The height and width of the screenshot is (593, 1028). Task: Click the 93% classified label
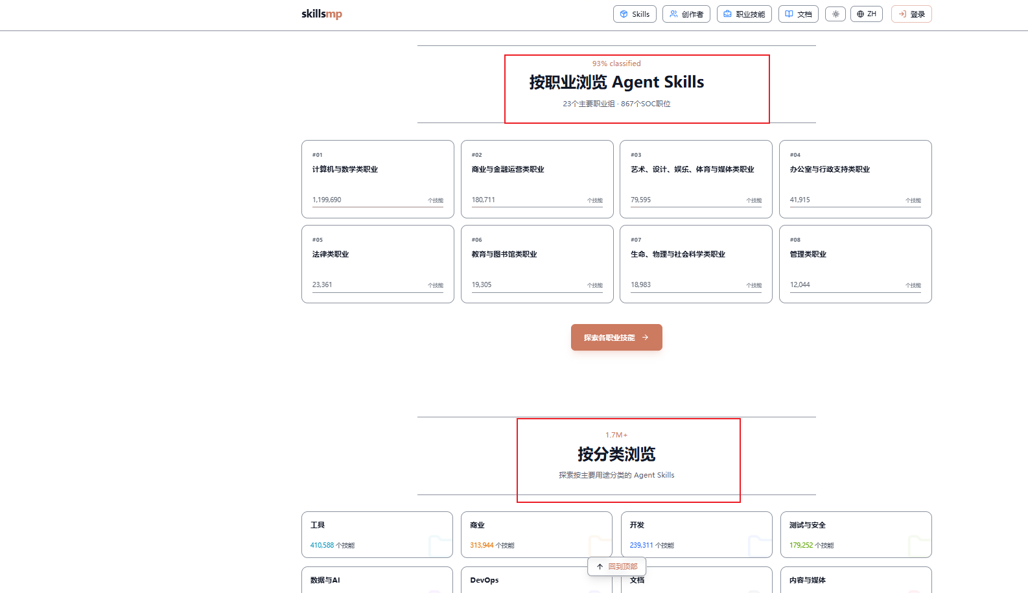616,64
